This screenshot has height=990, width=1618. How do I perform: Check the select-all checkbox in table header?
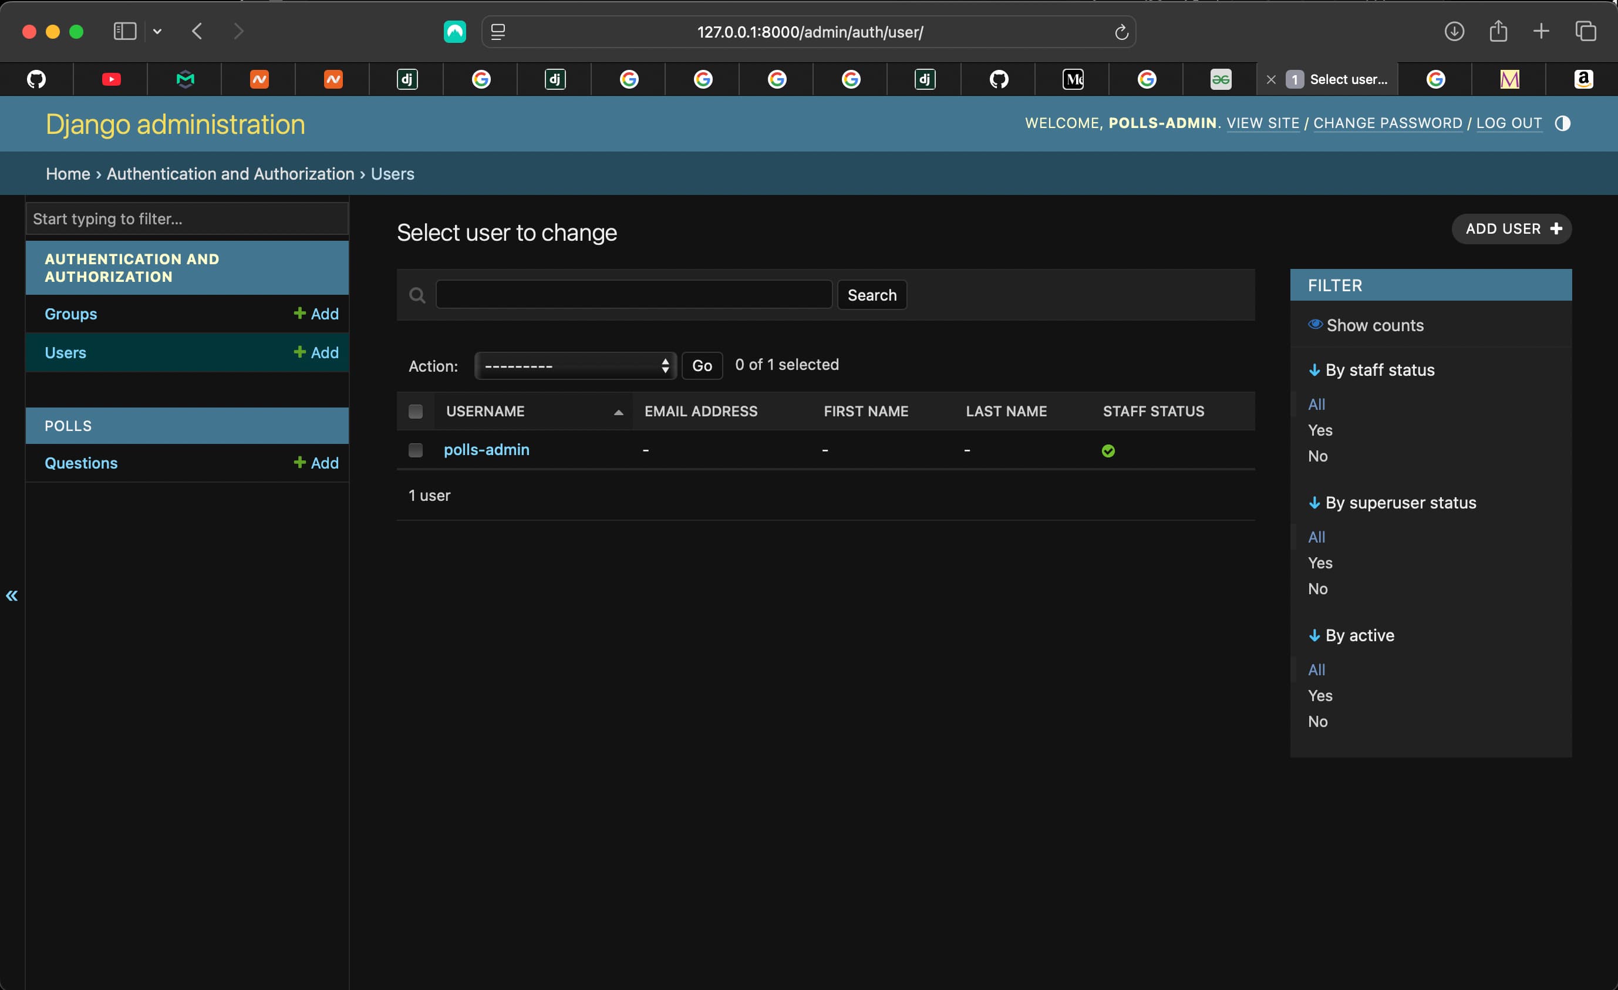point(416,411)
